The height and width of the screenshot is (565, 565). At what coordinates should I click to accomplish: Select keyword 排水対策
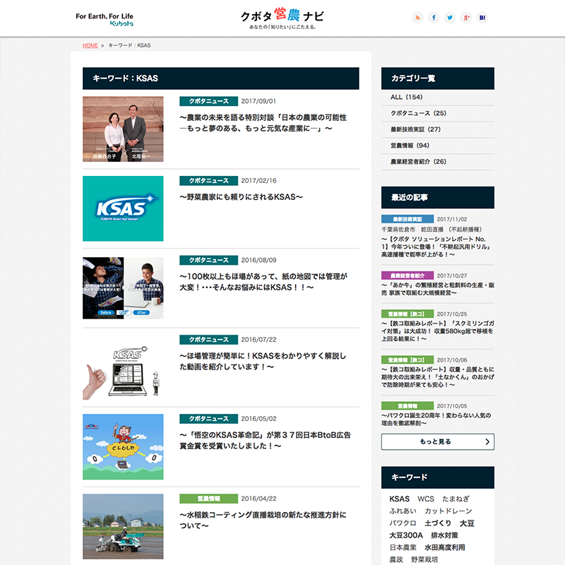tap(445, 535)
